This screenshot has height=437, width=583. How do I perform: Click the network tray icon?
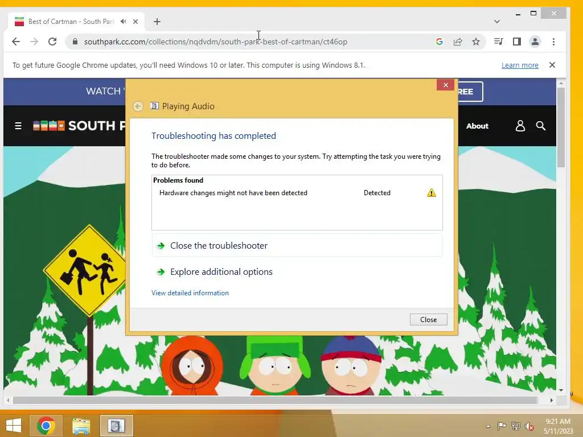point(516,426)
